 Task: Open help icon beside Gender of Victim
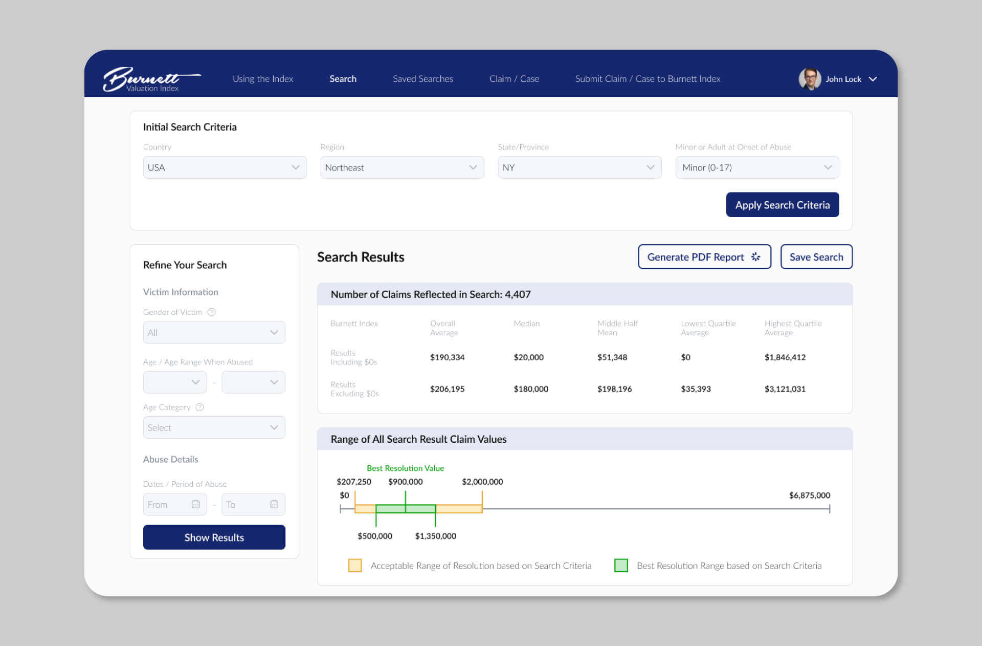211,312
